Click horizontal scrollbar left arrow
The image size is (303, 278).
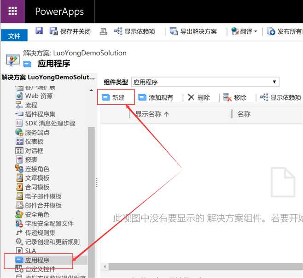tap(105, 266)
